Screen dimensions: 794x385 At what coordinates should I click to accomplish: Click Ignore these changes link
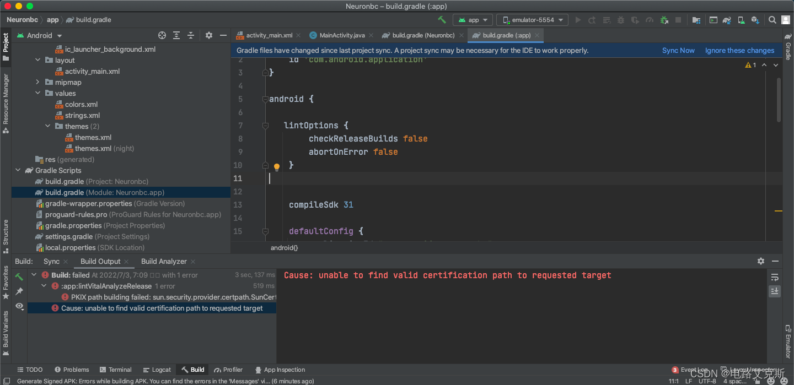pos(739,50)
